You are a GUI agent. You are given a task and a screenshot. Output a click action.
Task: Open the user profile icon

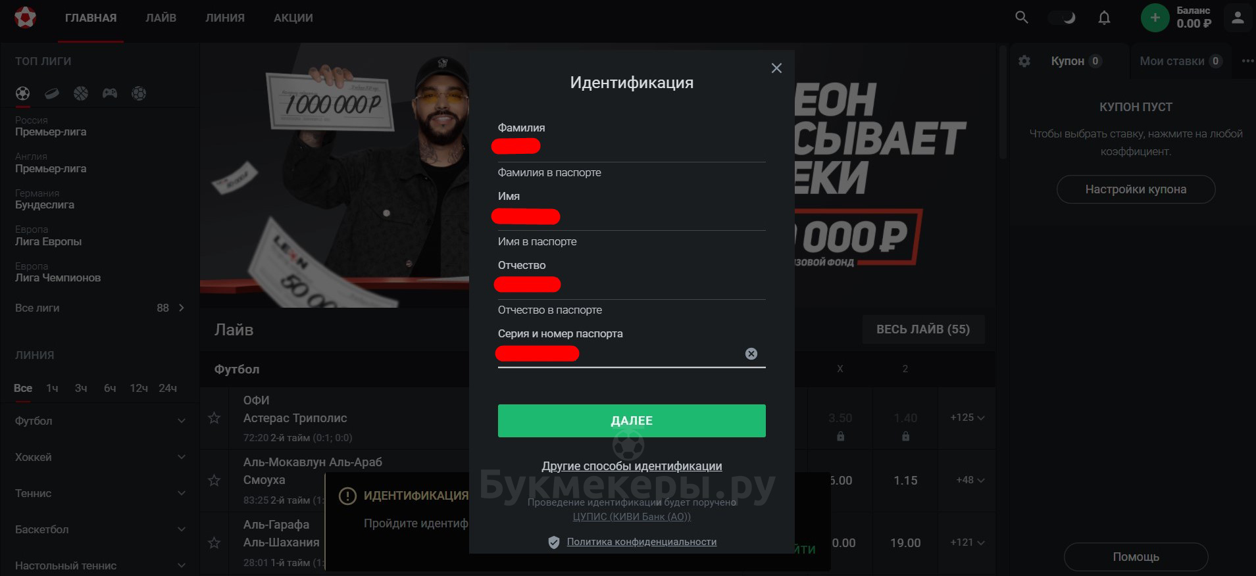(x=1238, y=18)
